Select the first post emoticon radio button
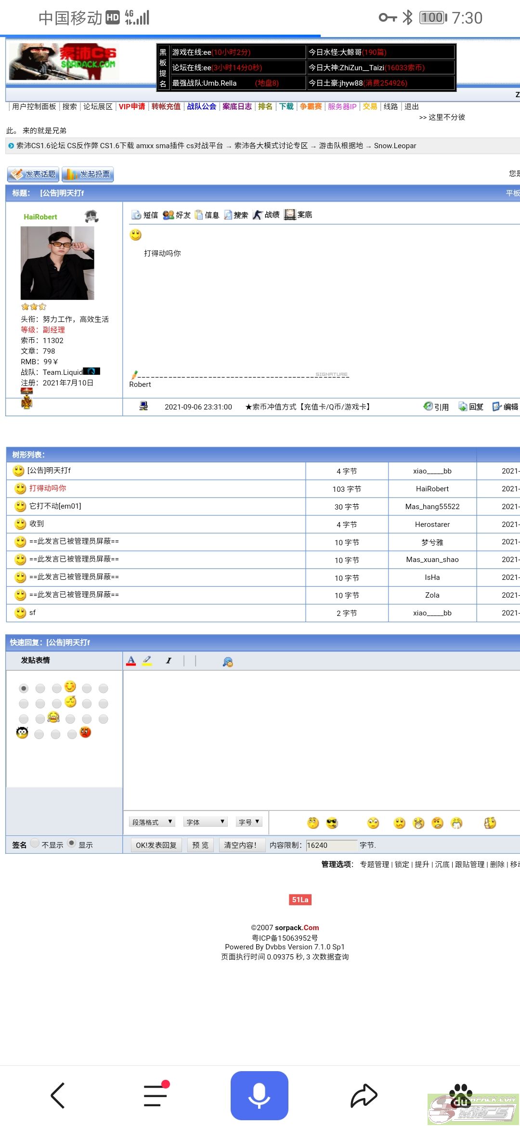This screenshot has height=1126, width=520. (24, 689)
